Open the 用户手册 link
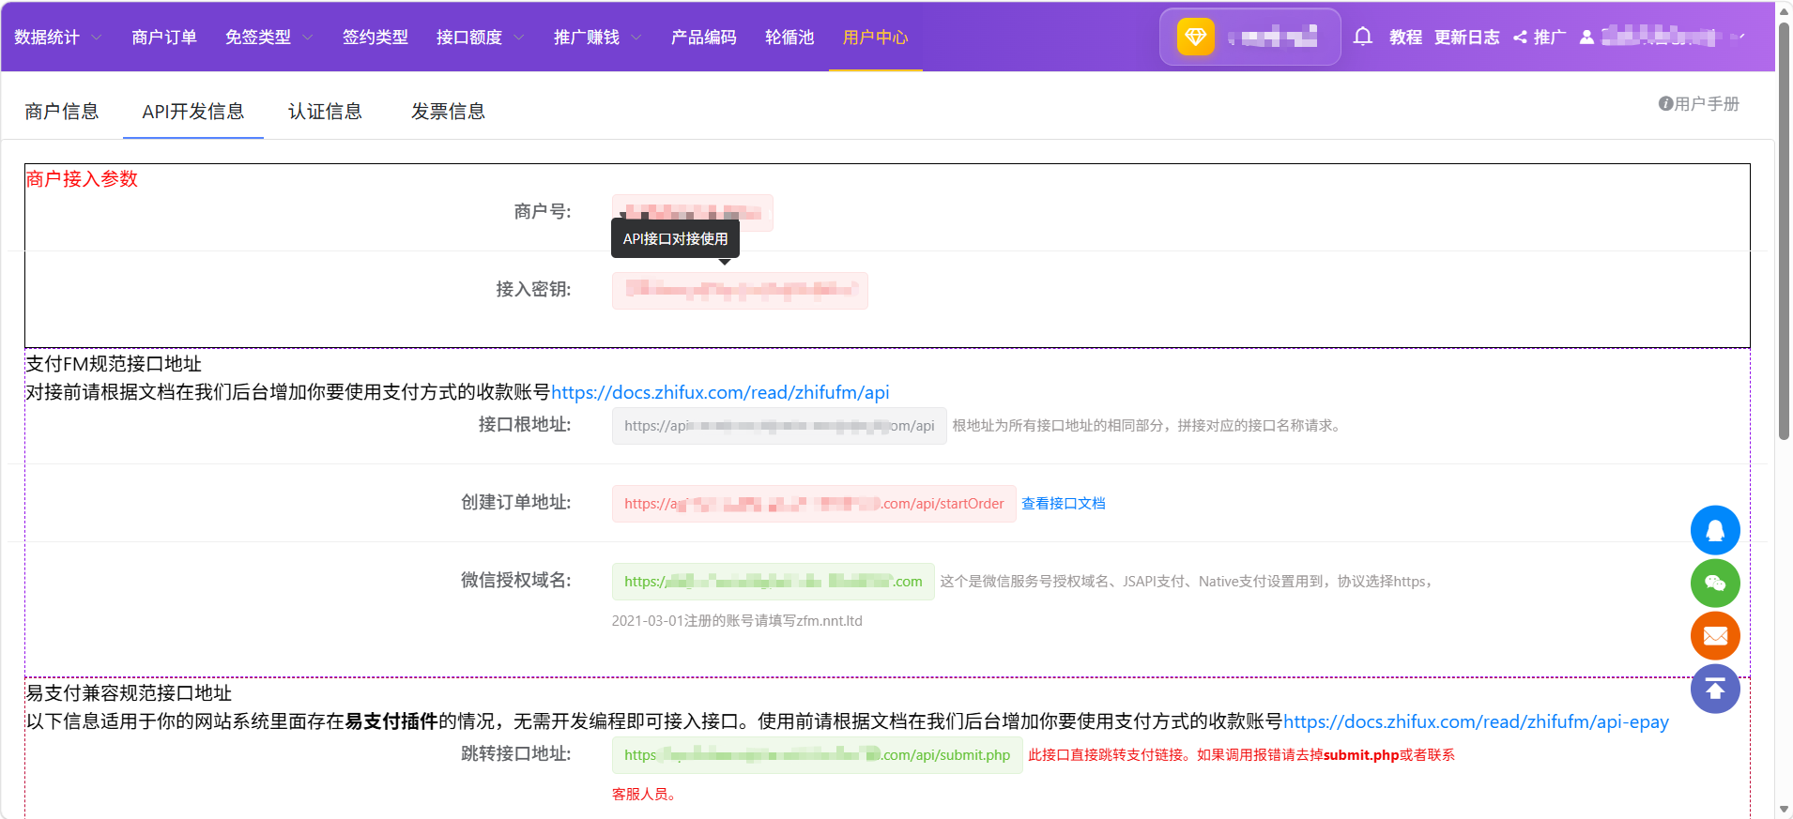 (1707, 104)
